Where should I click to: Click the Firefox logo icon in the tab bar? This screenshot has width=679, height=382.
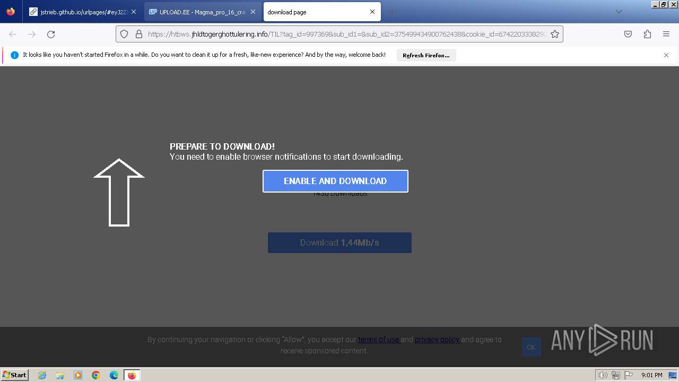tap(11, 12)
